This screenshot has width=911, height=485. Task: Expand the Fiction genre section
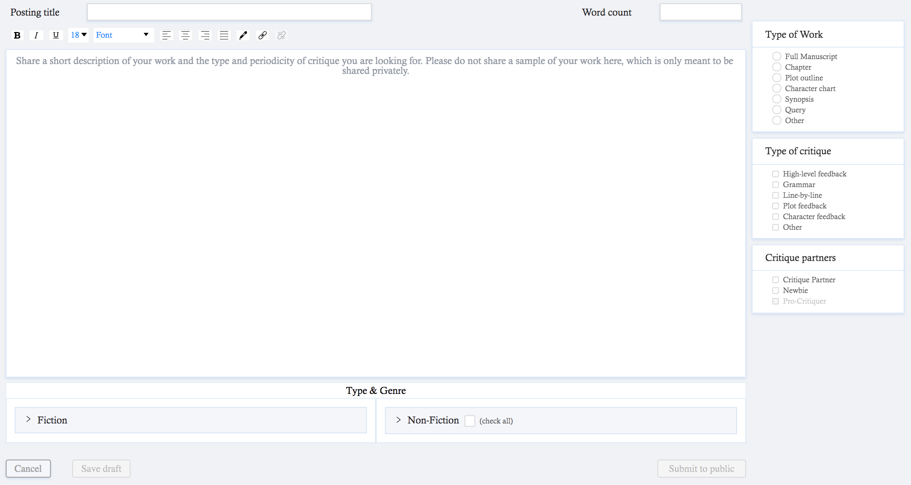[28, 420]
